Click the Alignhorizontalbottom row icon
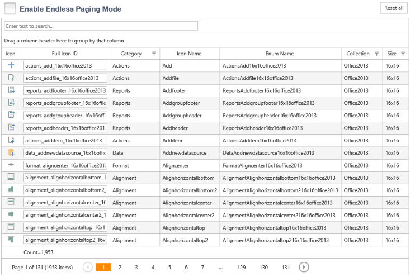Image resolution: width=410 pixels, height=277 pixels. tap(11, 178)
